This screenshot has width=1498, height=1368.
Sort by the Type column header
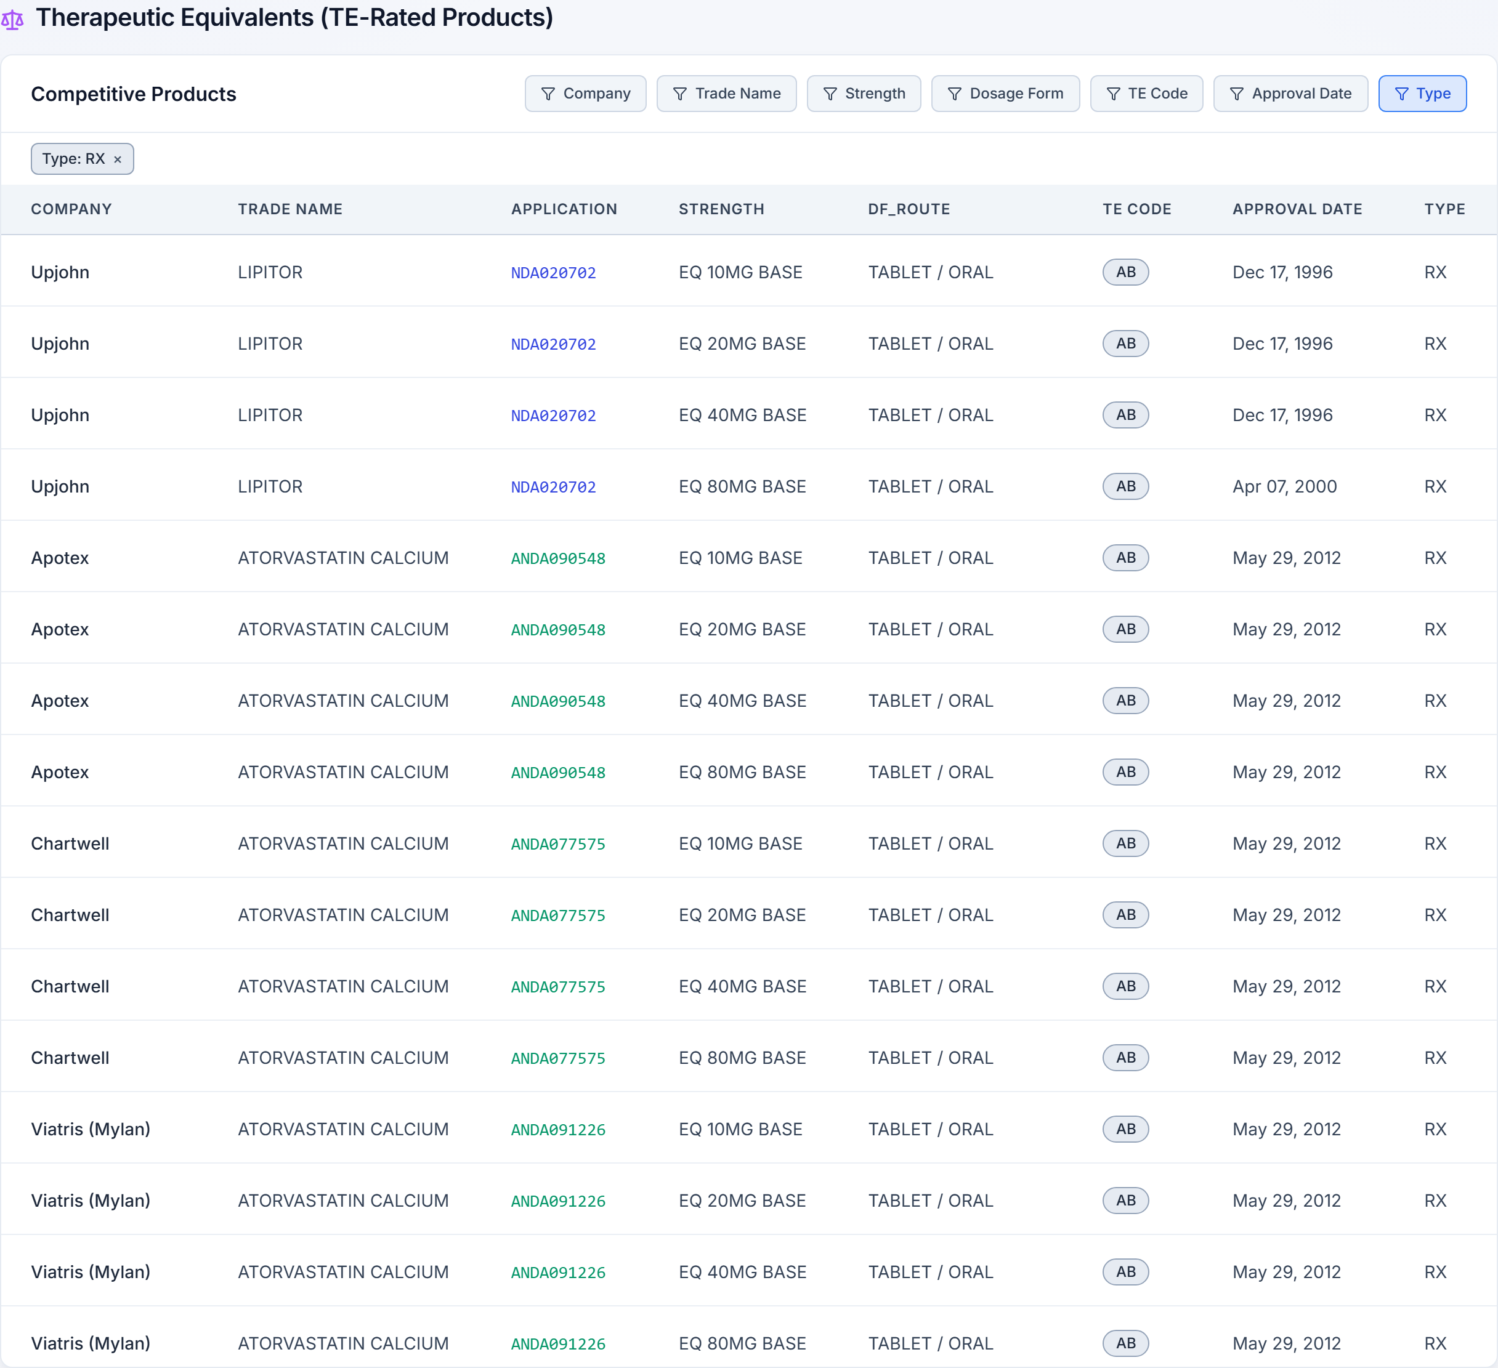[1444, 209]
